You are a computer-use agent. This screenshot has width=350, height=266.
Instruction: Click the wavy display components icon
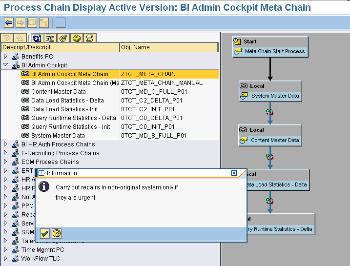(50, 38)
